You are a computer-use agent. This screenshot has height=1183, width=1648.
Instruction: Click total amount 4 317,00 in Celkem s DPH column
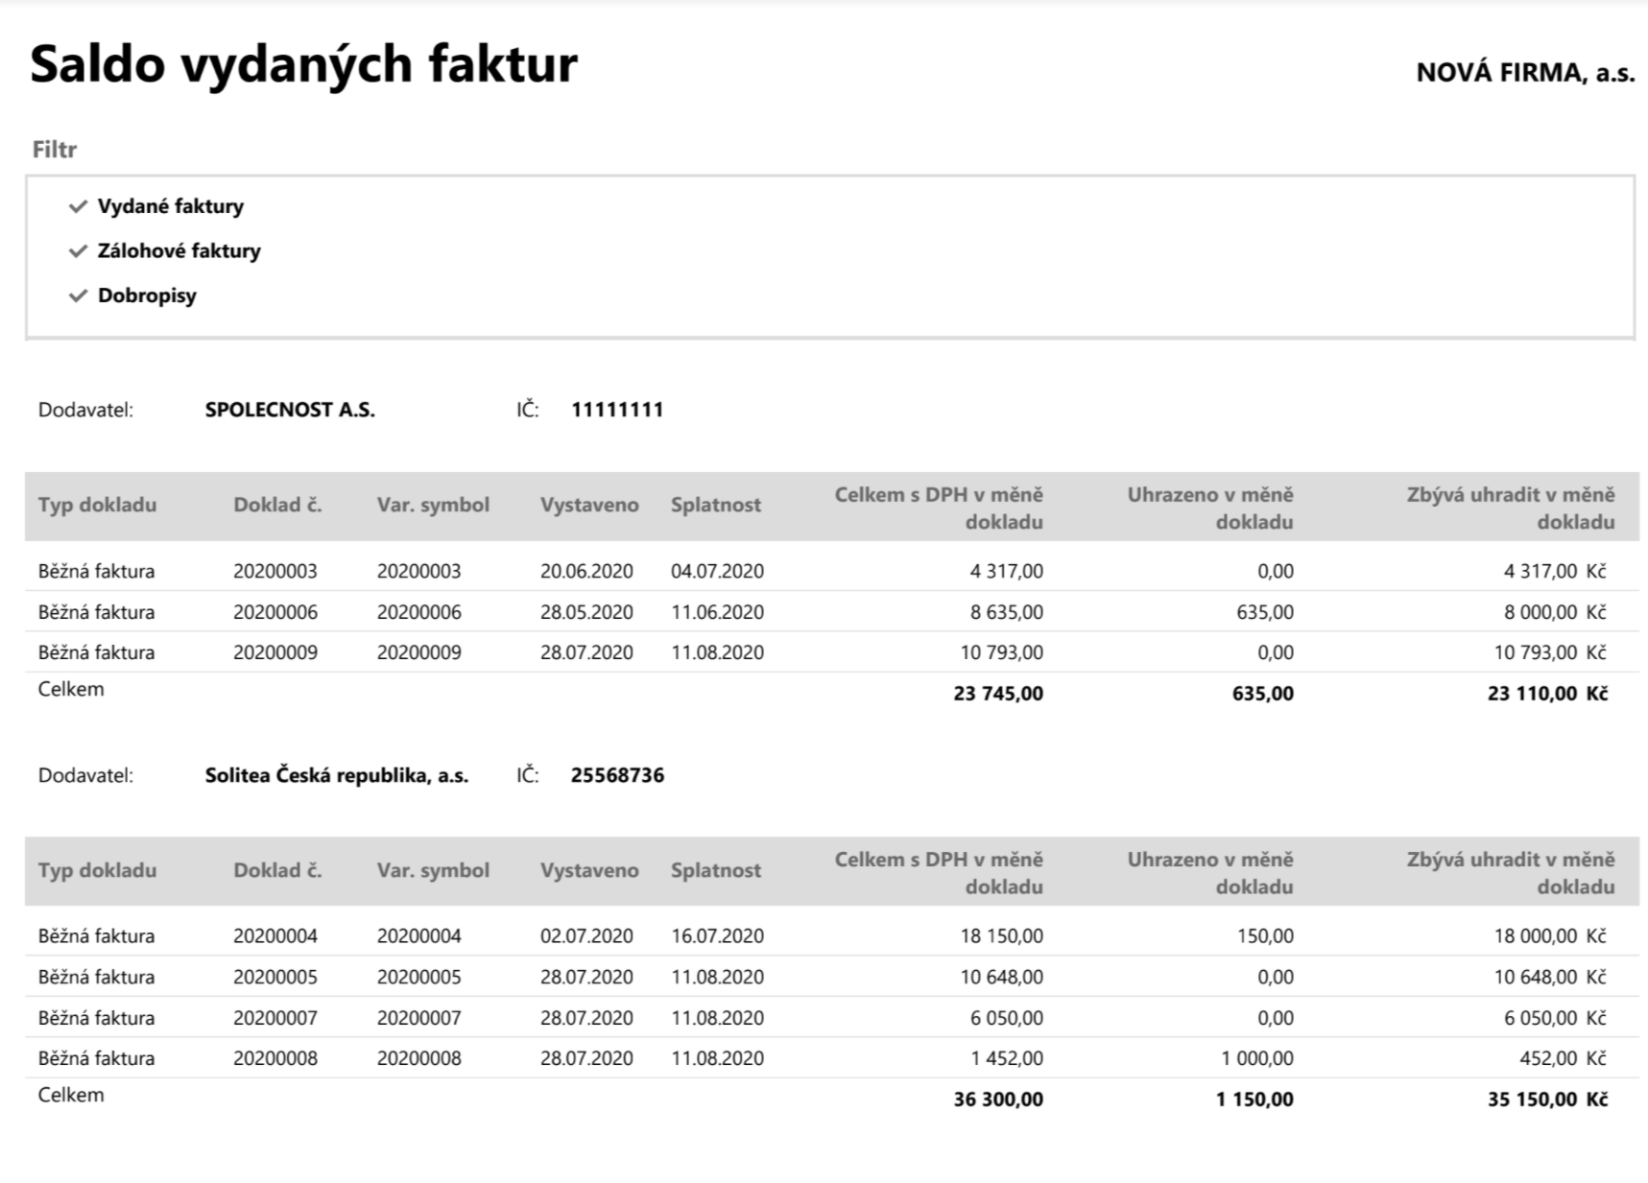1007,571
